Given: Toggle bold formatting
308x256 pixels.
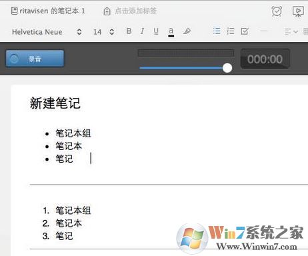Looking at the screenshot, I should click(x=129, y=31).
